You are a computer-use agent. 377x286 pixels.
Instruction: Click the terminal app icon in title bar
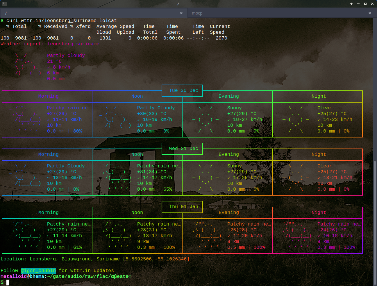click(x=4, y=4)
